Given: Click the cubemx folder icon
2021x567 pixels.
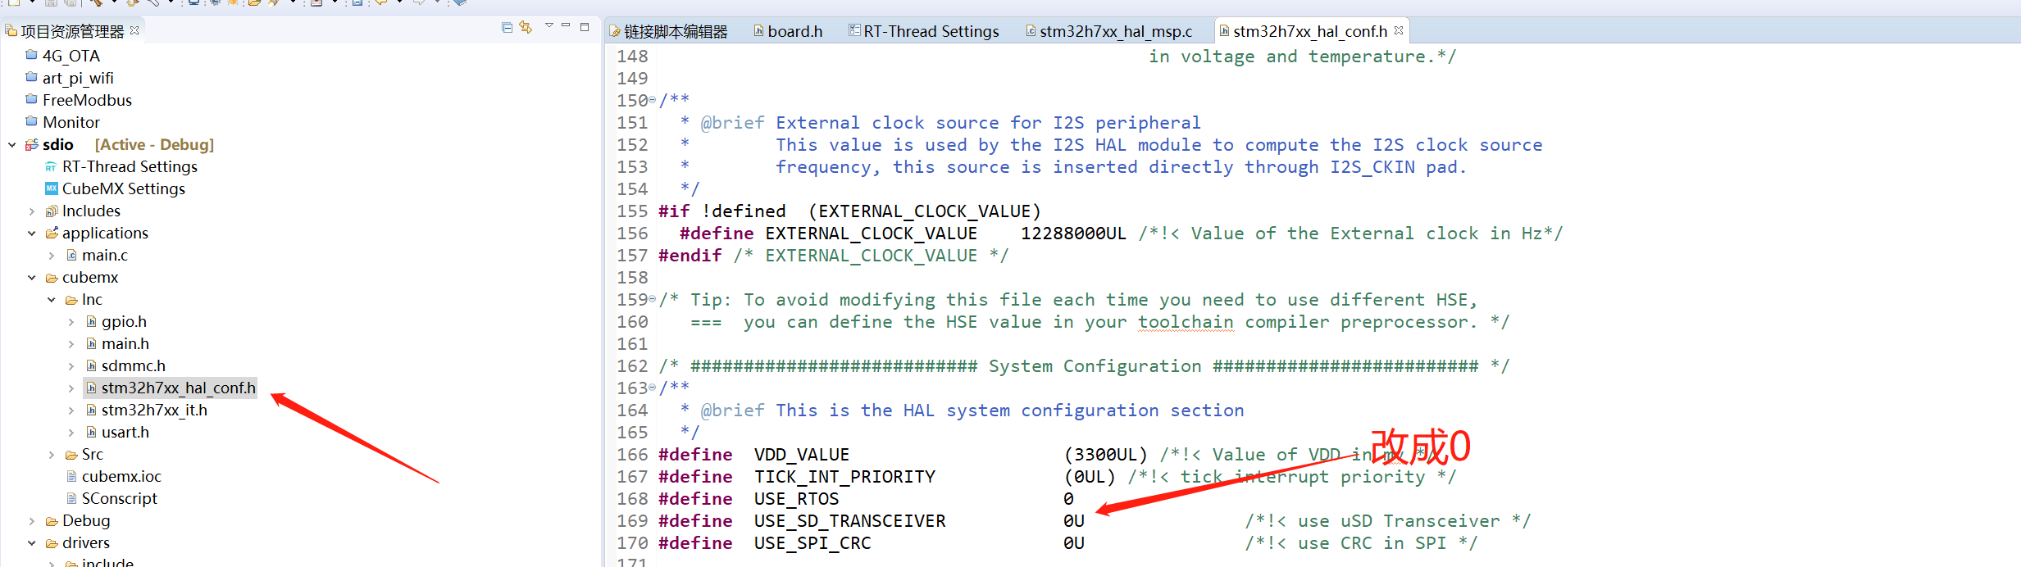Looking at the screenshot, I should [x=51, y=278].
